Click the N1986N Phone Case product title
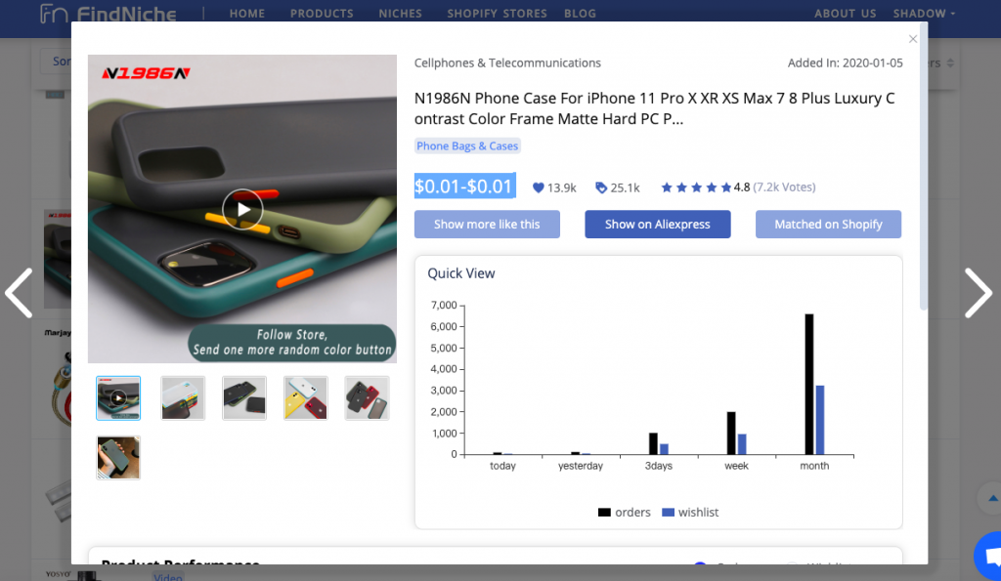 click(x=655, y=108)
